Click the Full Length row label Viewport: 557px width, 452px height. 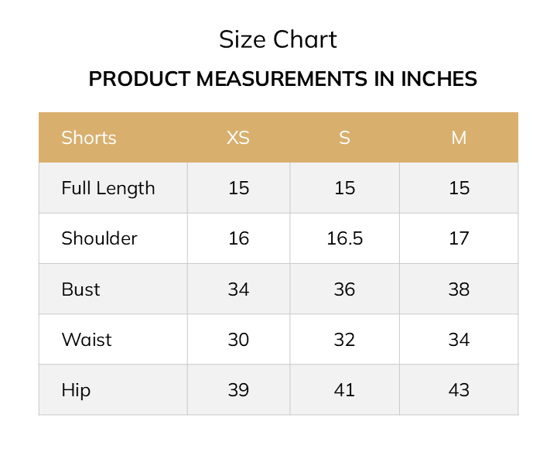coord(108,188)
